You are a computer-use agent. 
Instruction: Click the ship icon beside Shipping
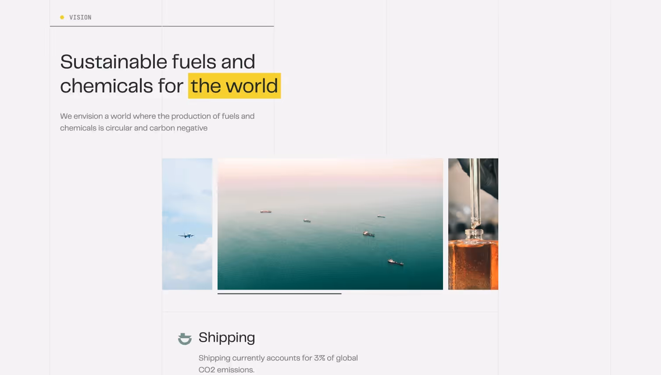(185, 339)
